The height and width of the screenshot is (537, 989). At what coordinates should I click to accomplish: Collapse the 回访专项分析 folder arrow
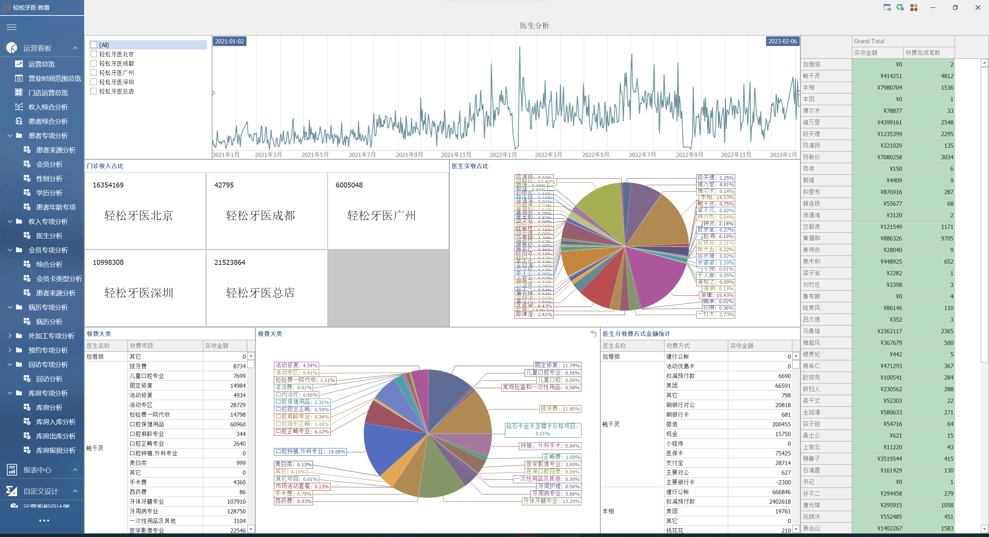pos(10,364)
